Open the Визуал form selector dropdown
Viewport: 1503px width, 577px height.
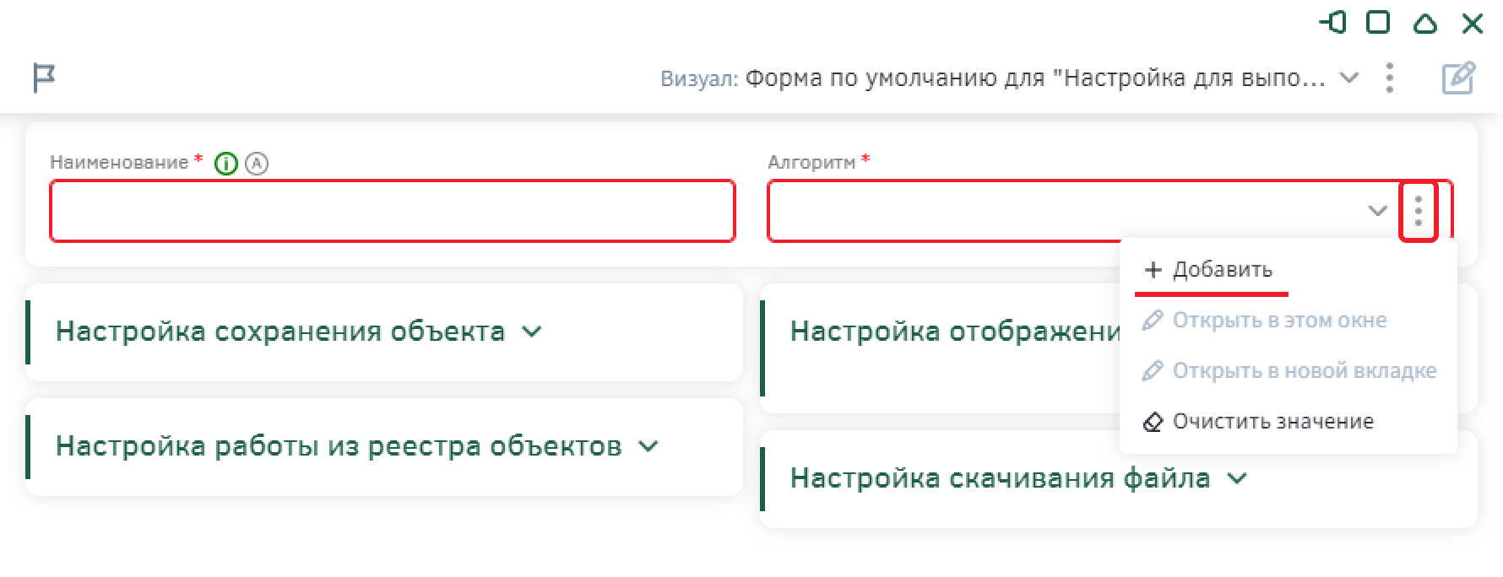click(x=1349, y=78)
